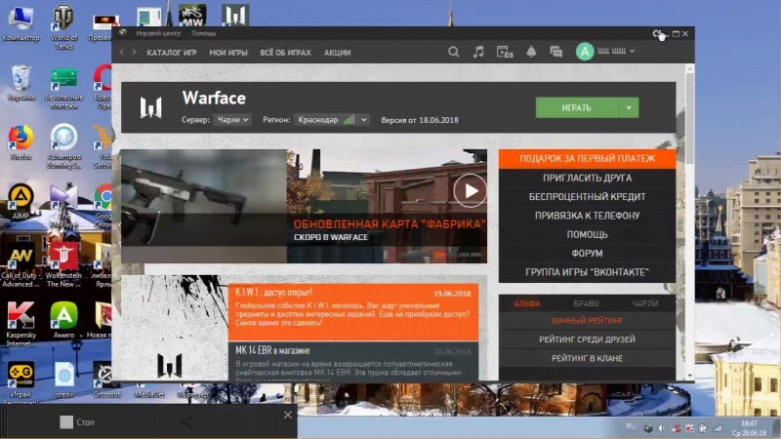Screen dimensions: 781x439
Task: Open the World of Tanks desktop shortcut
Action: (x=63, y=27)
